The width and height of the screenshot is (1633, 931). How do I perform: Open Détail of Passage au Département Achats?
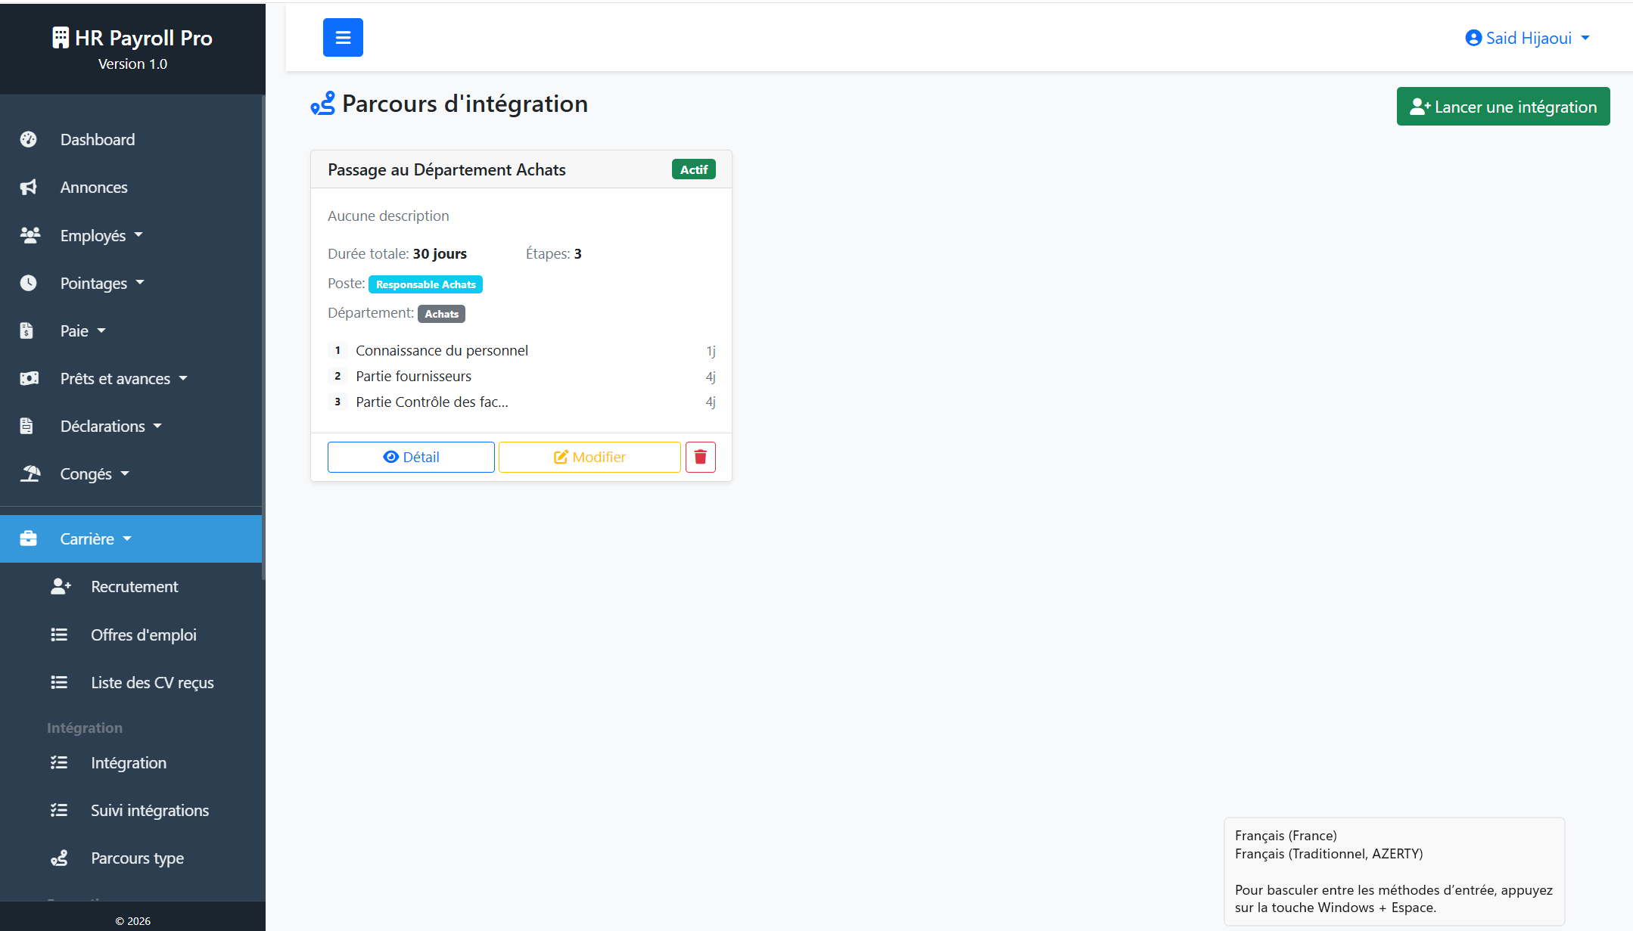(x=411, y=457)
